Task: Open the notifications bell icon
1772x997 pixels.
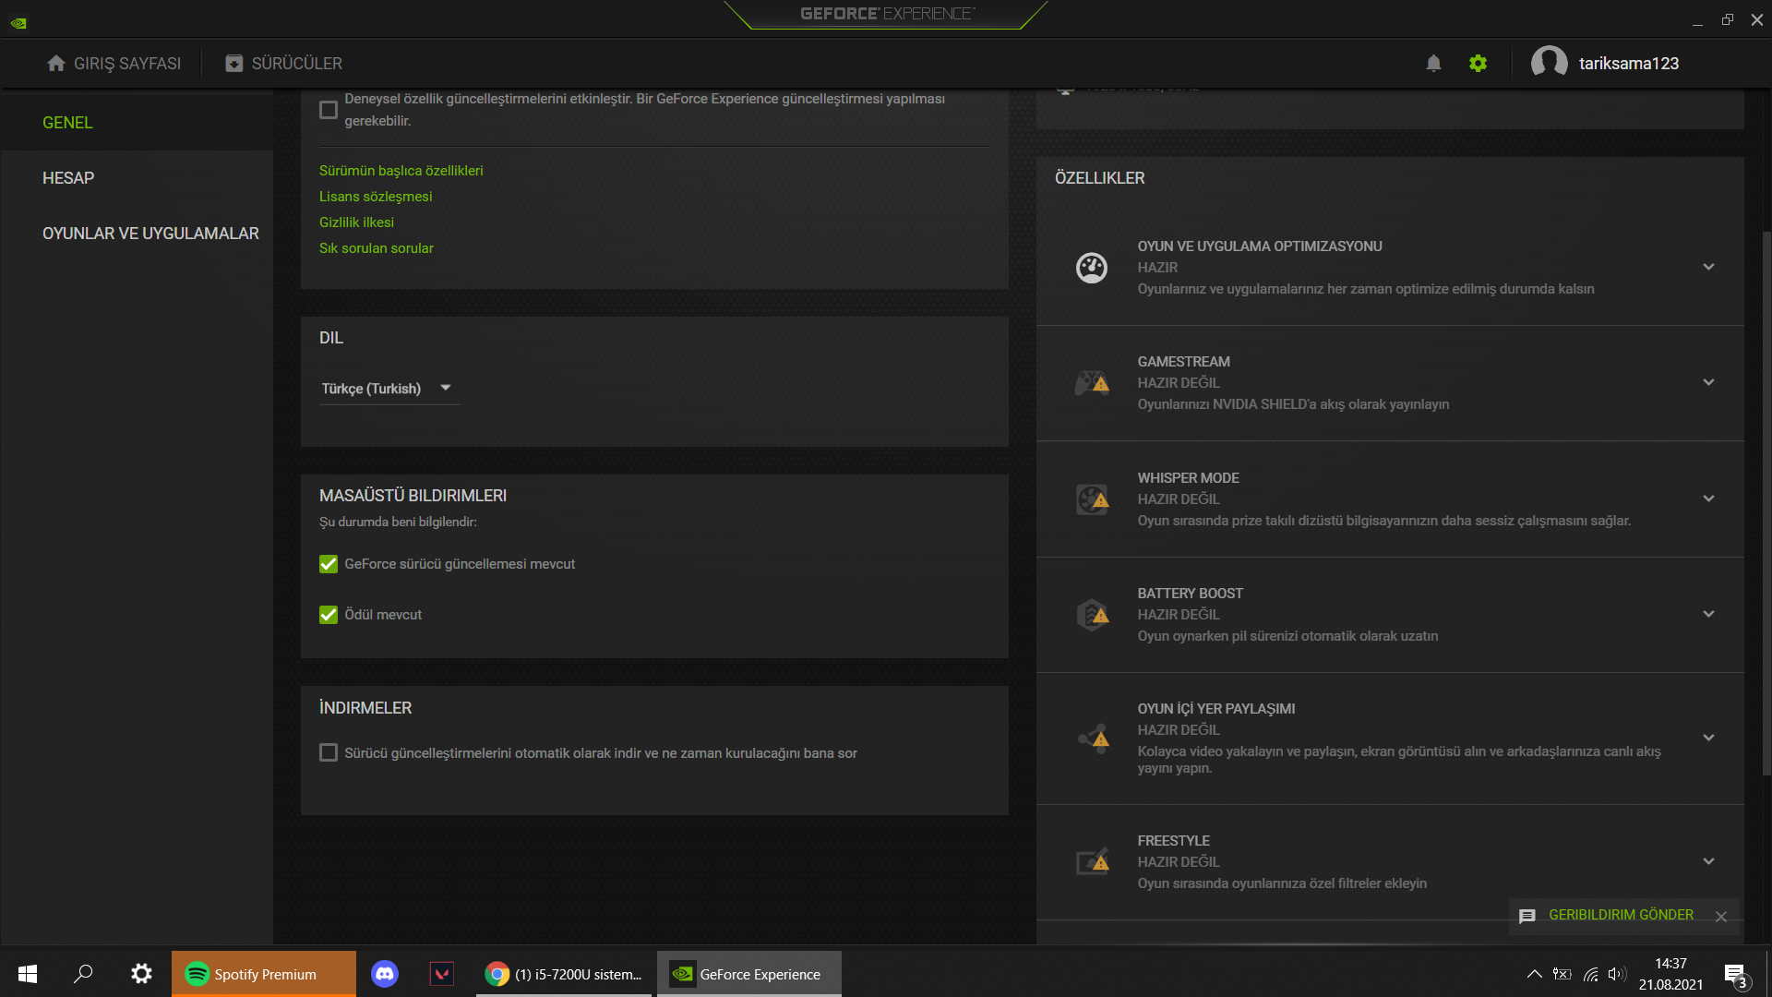Action: (x=1433, y=64)
